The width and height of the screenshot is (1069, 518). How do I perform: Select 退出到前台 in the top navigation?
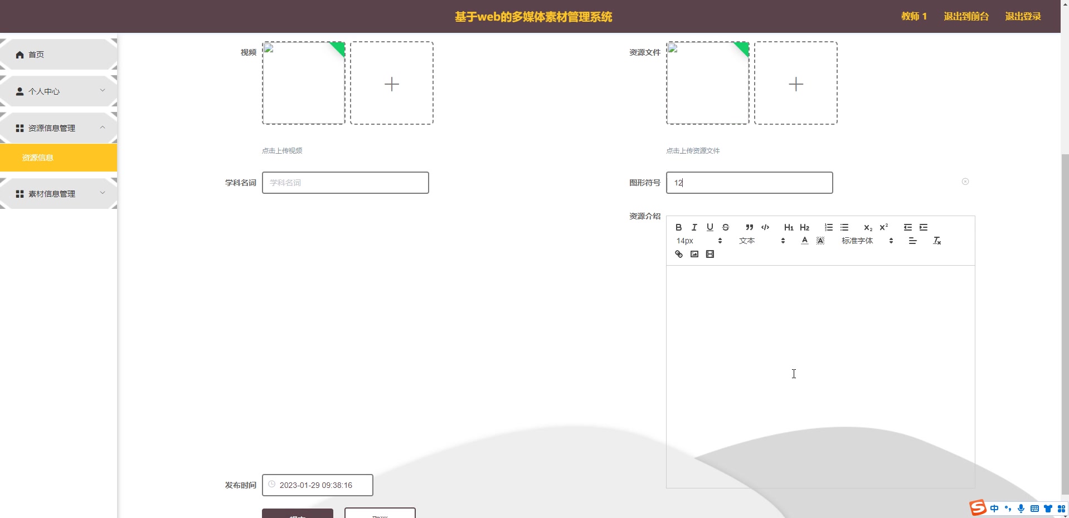coord(965,16)
